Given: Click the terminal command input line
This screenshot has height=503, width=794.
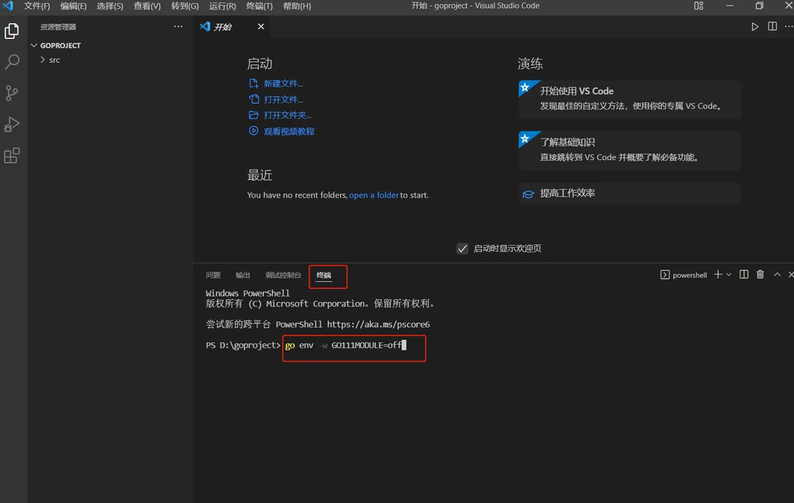Looking at the screenshot, I should (344, 345).
